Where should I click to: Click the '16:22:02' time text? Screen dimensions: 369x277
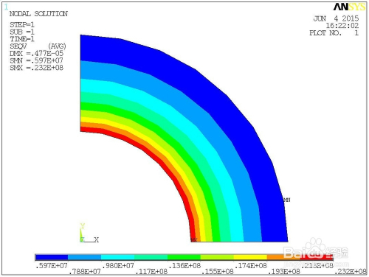pos(342,26)
